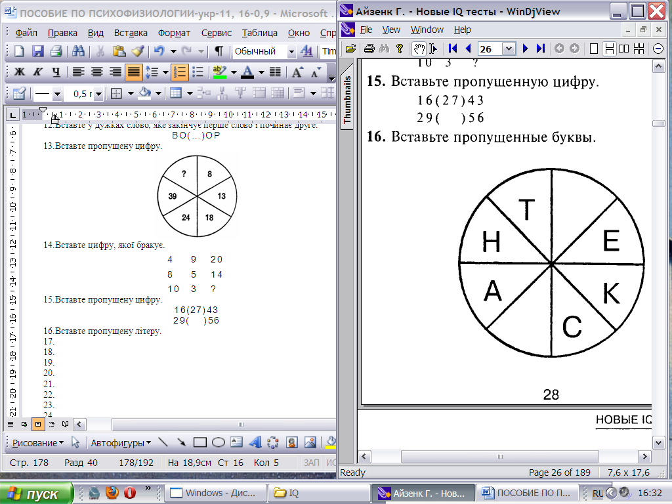This screenshot has width=672, height=504.
Task: Zoom out with minus icon in WinDjView
Action: [658, 49]
